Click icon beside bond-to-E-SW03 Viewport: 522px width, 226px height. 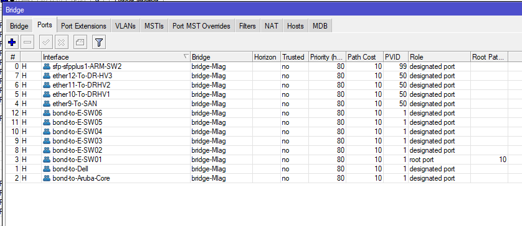click(x=47, y=141)
